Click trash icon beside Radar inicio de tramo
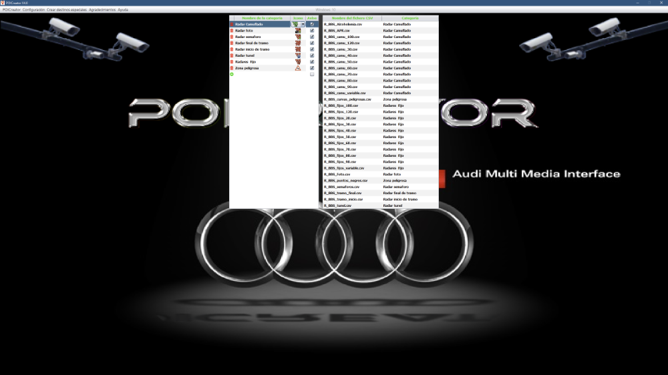The image size is (668, 375). [x=232, y=49]
